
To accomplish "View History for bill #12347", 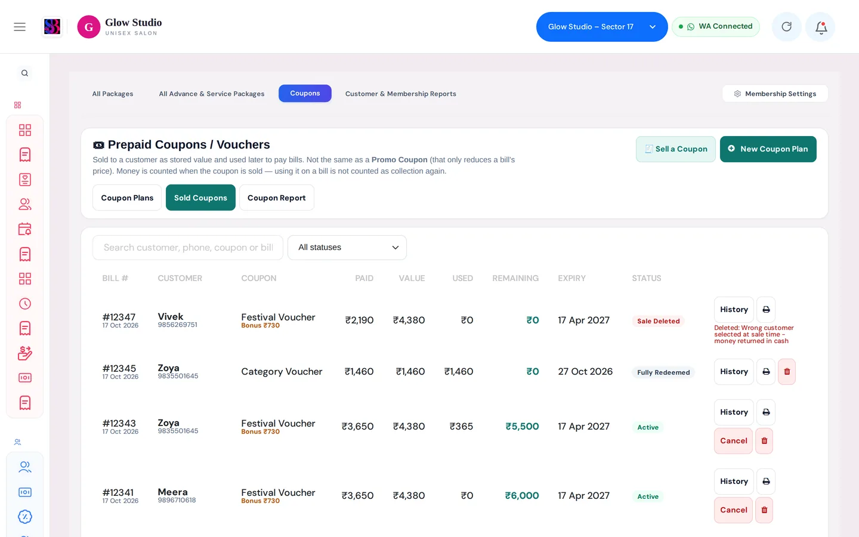I will click(734, 310).
